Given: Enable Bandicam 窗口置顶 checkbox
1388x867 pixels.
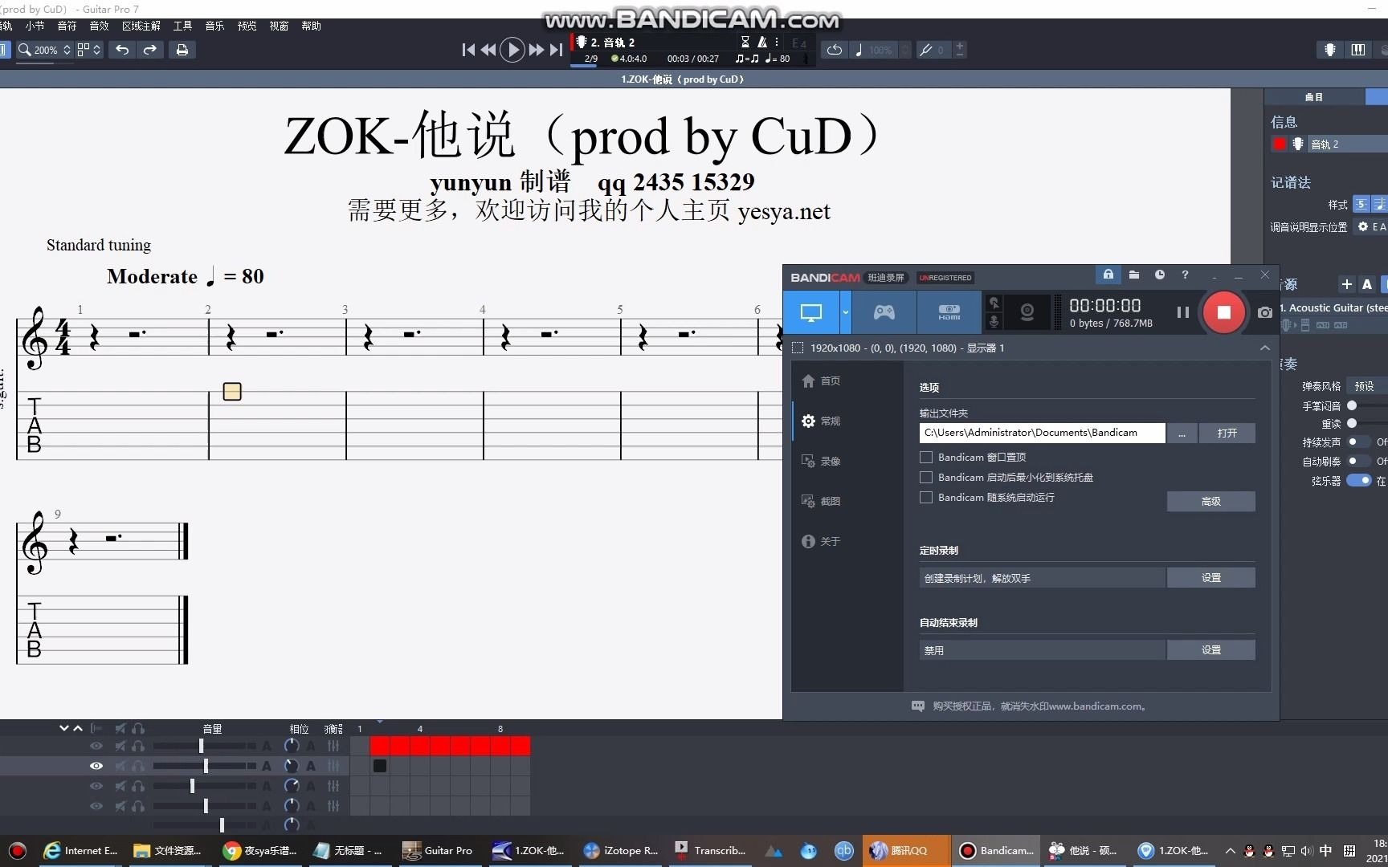Looking at the screenshot, I should (x=926, y=457).
